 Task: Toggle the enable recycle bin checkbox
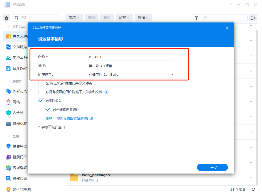41,101
